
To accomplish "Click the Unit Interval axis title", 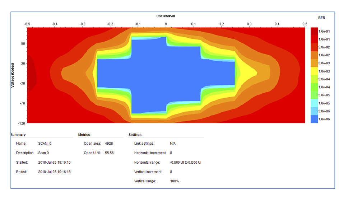I will [166, 16].
